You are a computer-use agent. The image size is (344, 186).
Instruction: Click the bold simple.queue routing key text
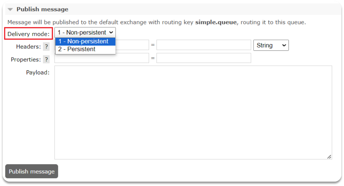click(216, 22)
